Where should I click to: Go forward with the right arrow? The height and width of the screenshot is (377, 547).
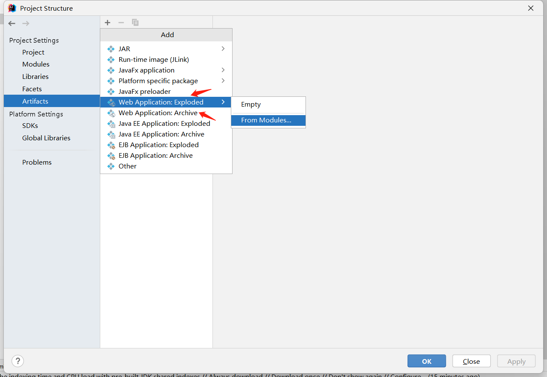coord(26,23)
